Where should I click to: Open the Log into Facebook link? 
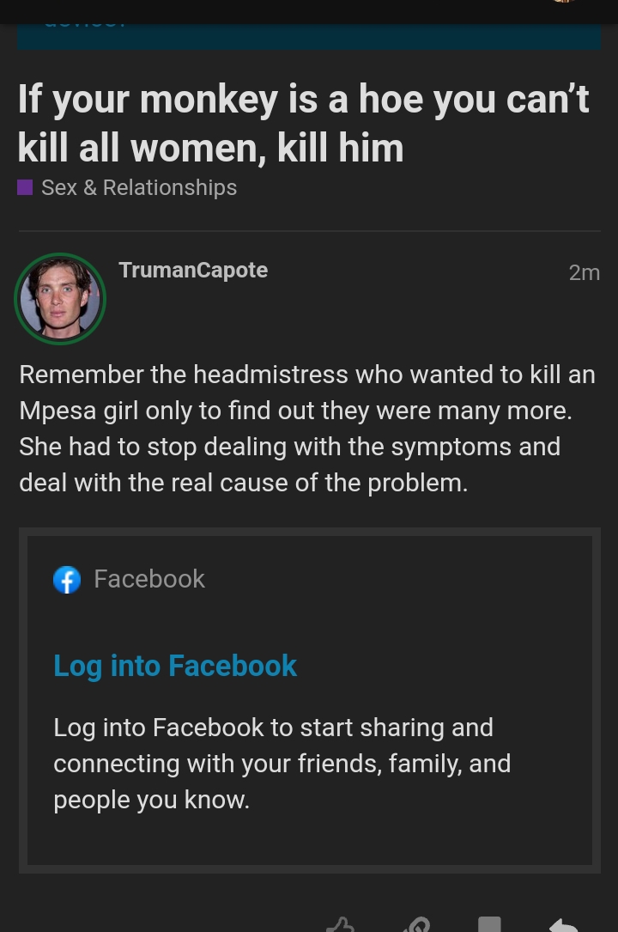point(175,666)
